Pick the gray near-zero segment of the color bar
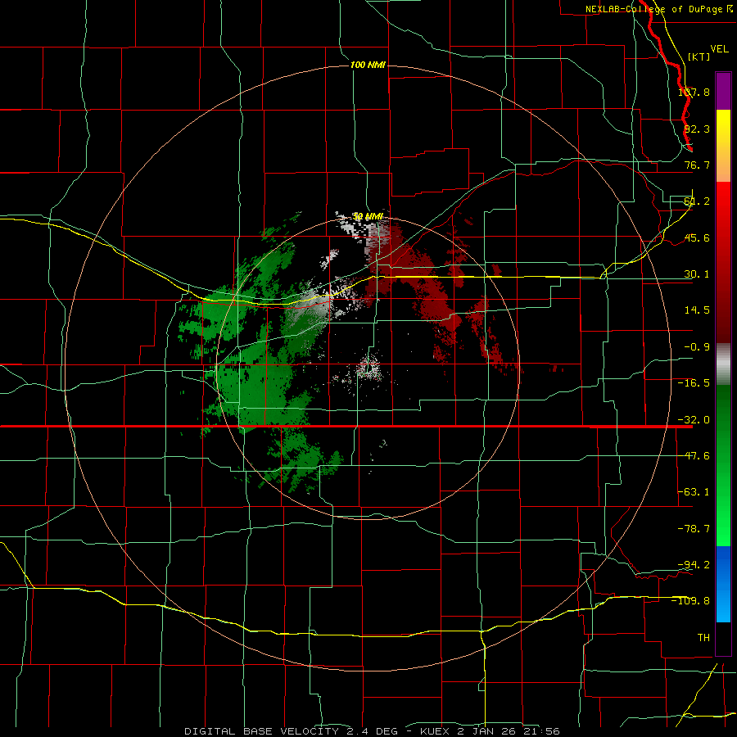The width and height of the screenshot is (737, 737). pos(723,364)
